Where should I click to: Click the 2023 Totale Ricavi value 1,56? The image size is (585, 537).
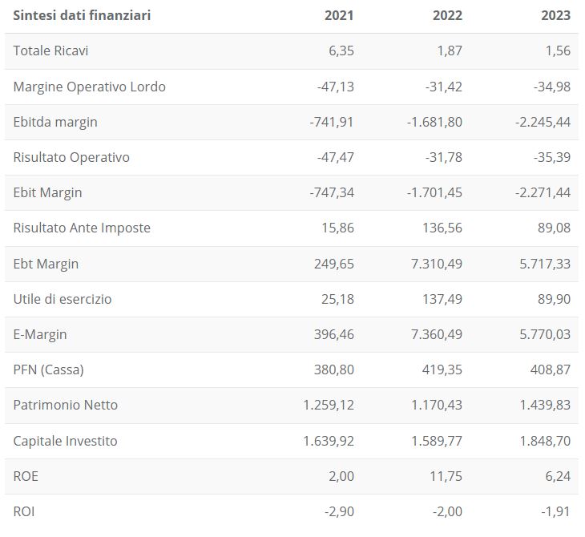pos(557,50)
